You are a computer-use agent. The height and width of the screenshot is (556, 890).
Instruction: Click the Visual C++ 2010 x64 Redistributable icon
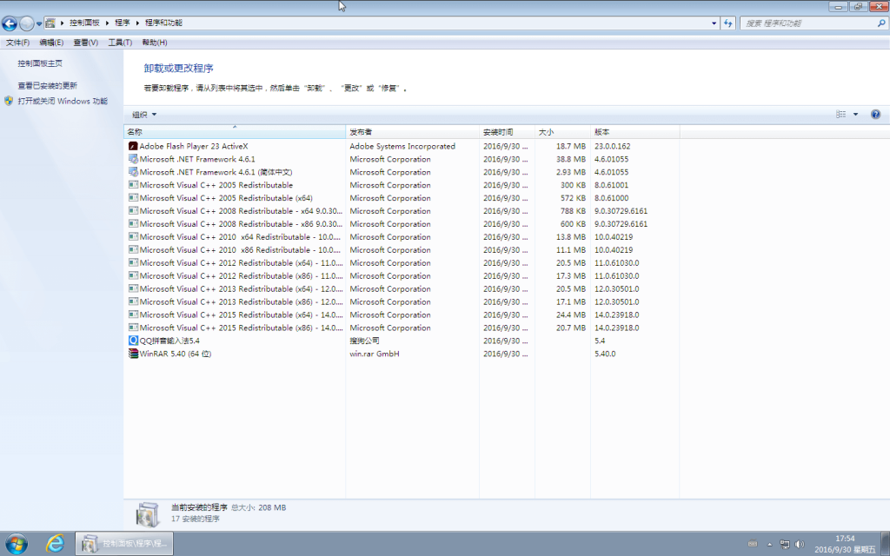click(133, 236)
